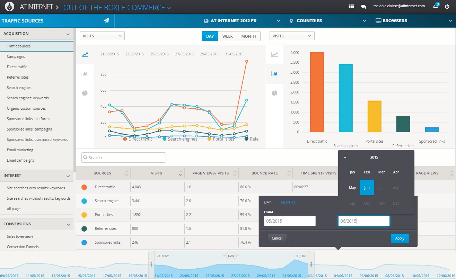Sort table by Visits column arrows
The image size is (456, 279).
tap(181, 173)
